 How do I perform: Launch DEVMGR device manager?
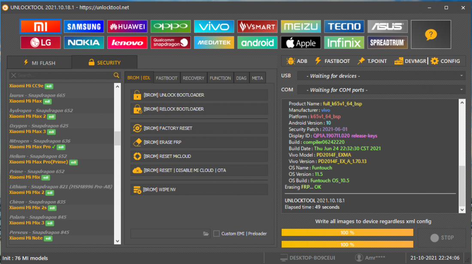click(x=410, y=61)
